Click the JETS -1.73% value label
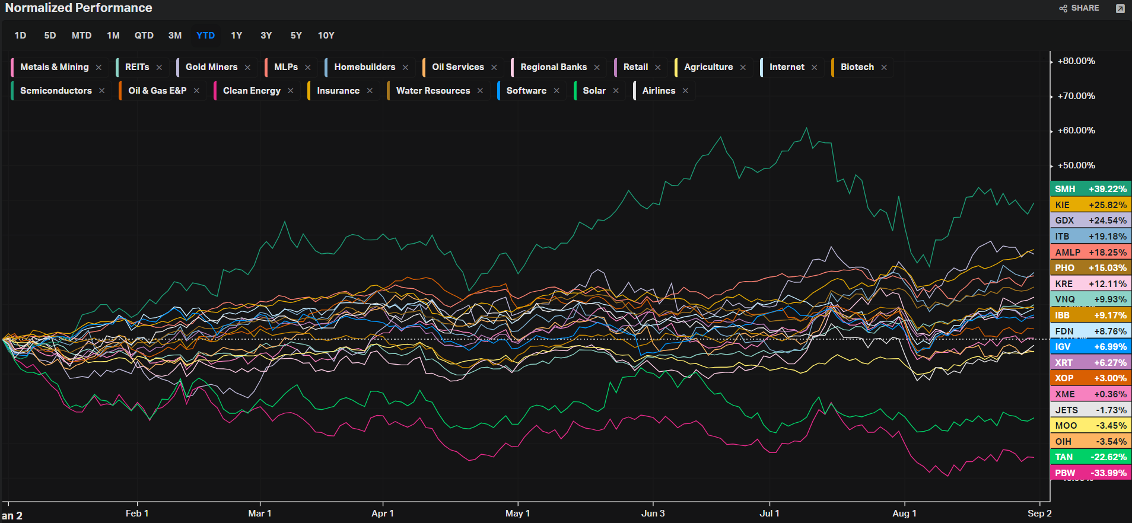This screenshot has width=1132, height=523. point(1090,410)
